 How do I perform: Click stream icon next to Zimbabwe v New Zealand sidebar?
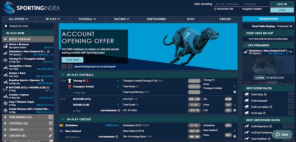pyautogui.click(x=48, y=52)
